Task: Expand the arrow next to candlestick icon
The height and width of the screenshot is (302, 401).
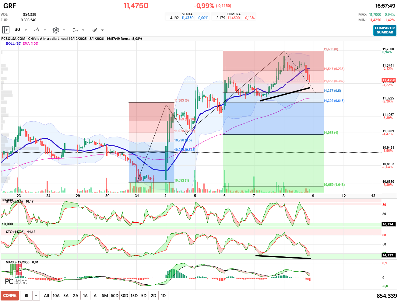Action: 45,30
